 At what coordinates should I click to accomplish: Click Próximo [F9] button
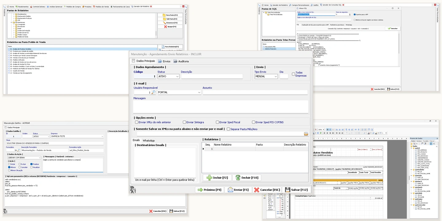(209, 190)
